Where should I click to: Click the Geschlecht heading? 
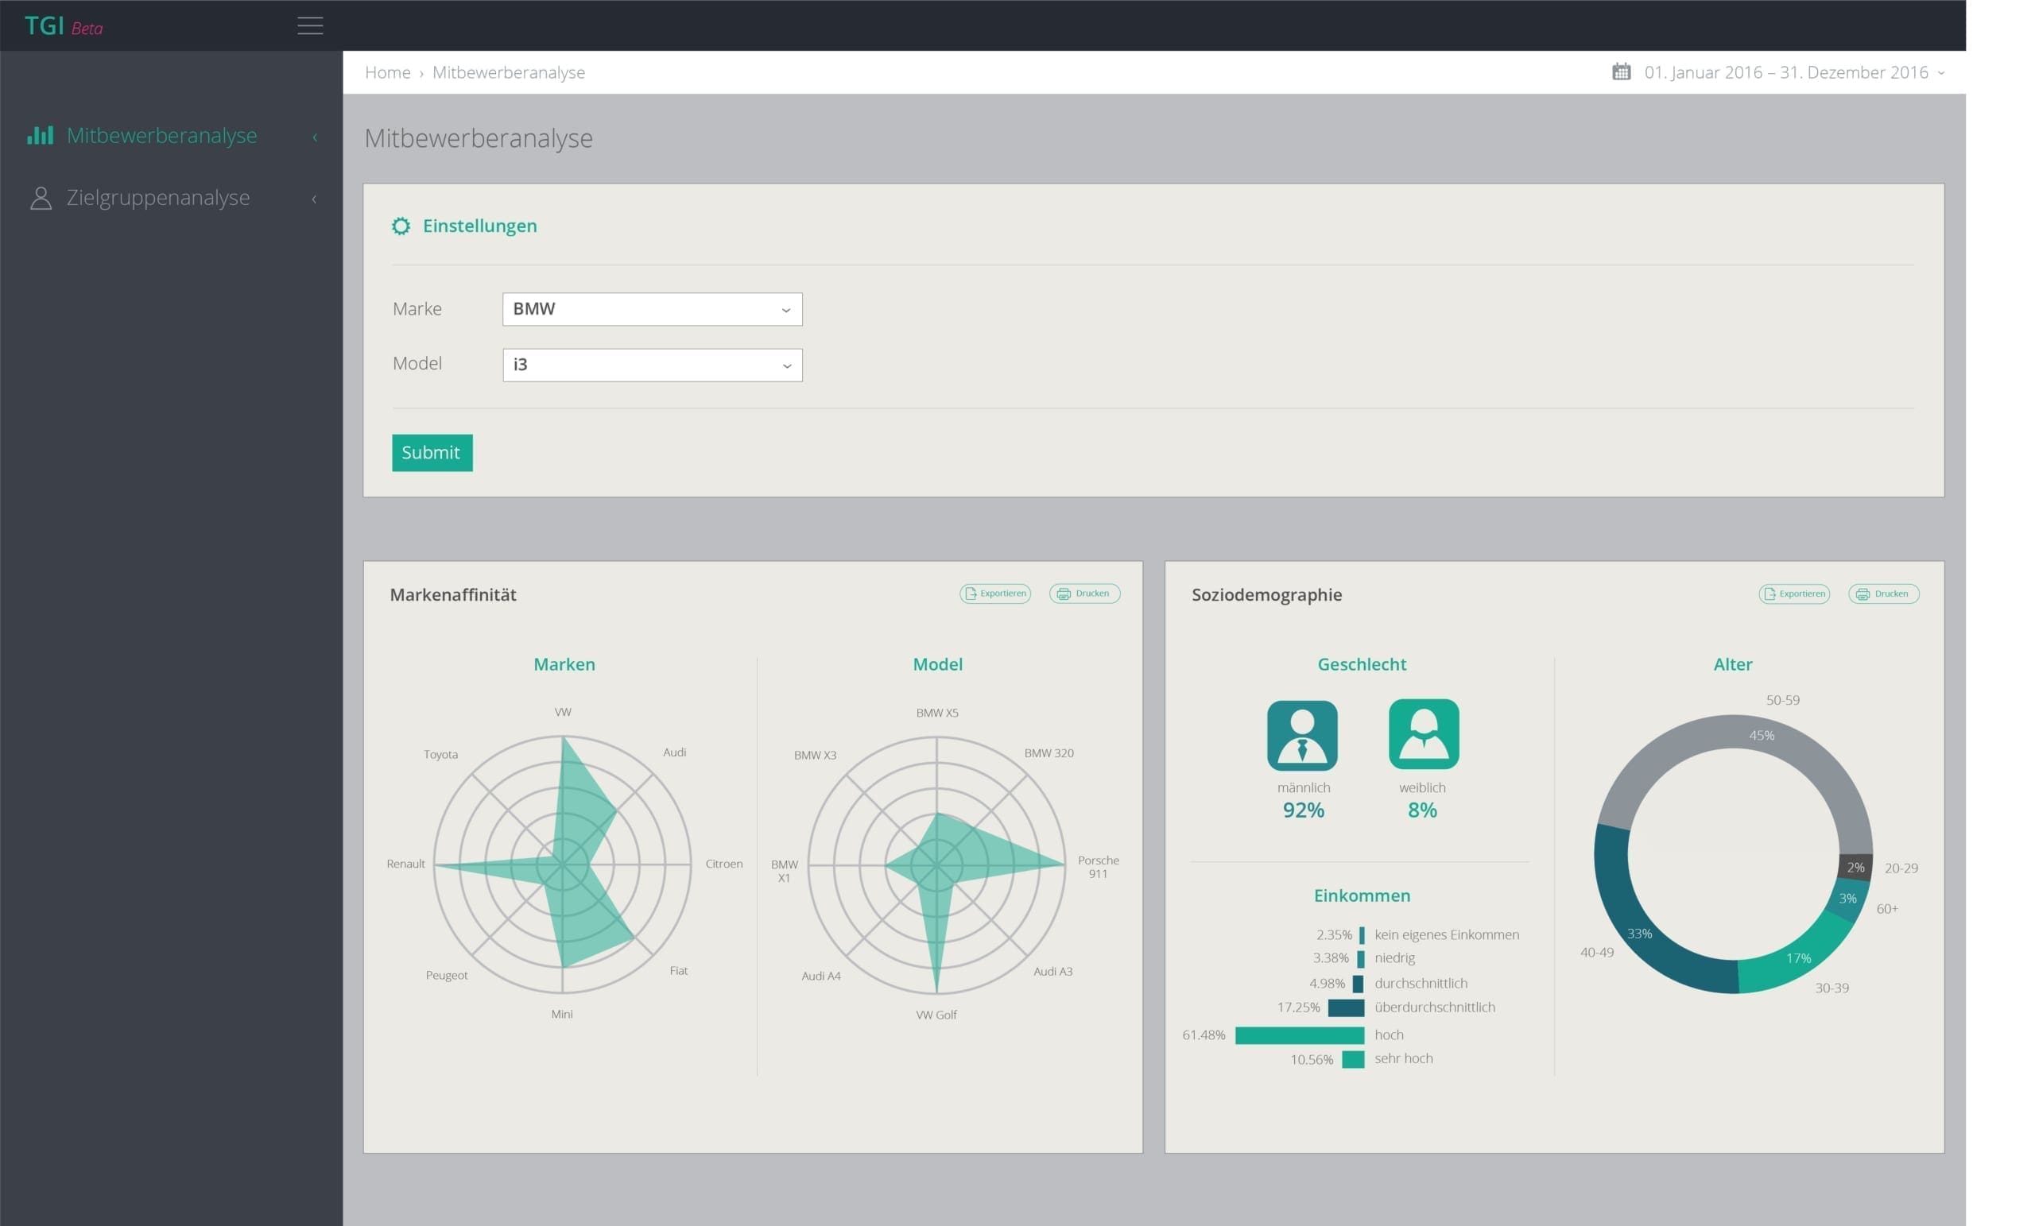(x=1362, y=663)
